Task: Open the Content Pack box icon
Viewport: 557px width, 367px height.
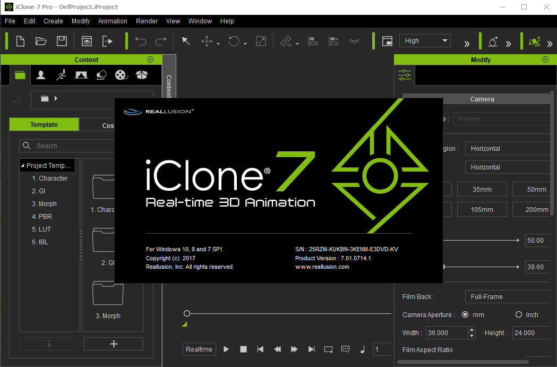Action: [142, 75]
